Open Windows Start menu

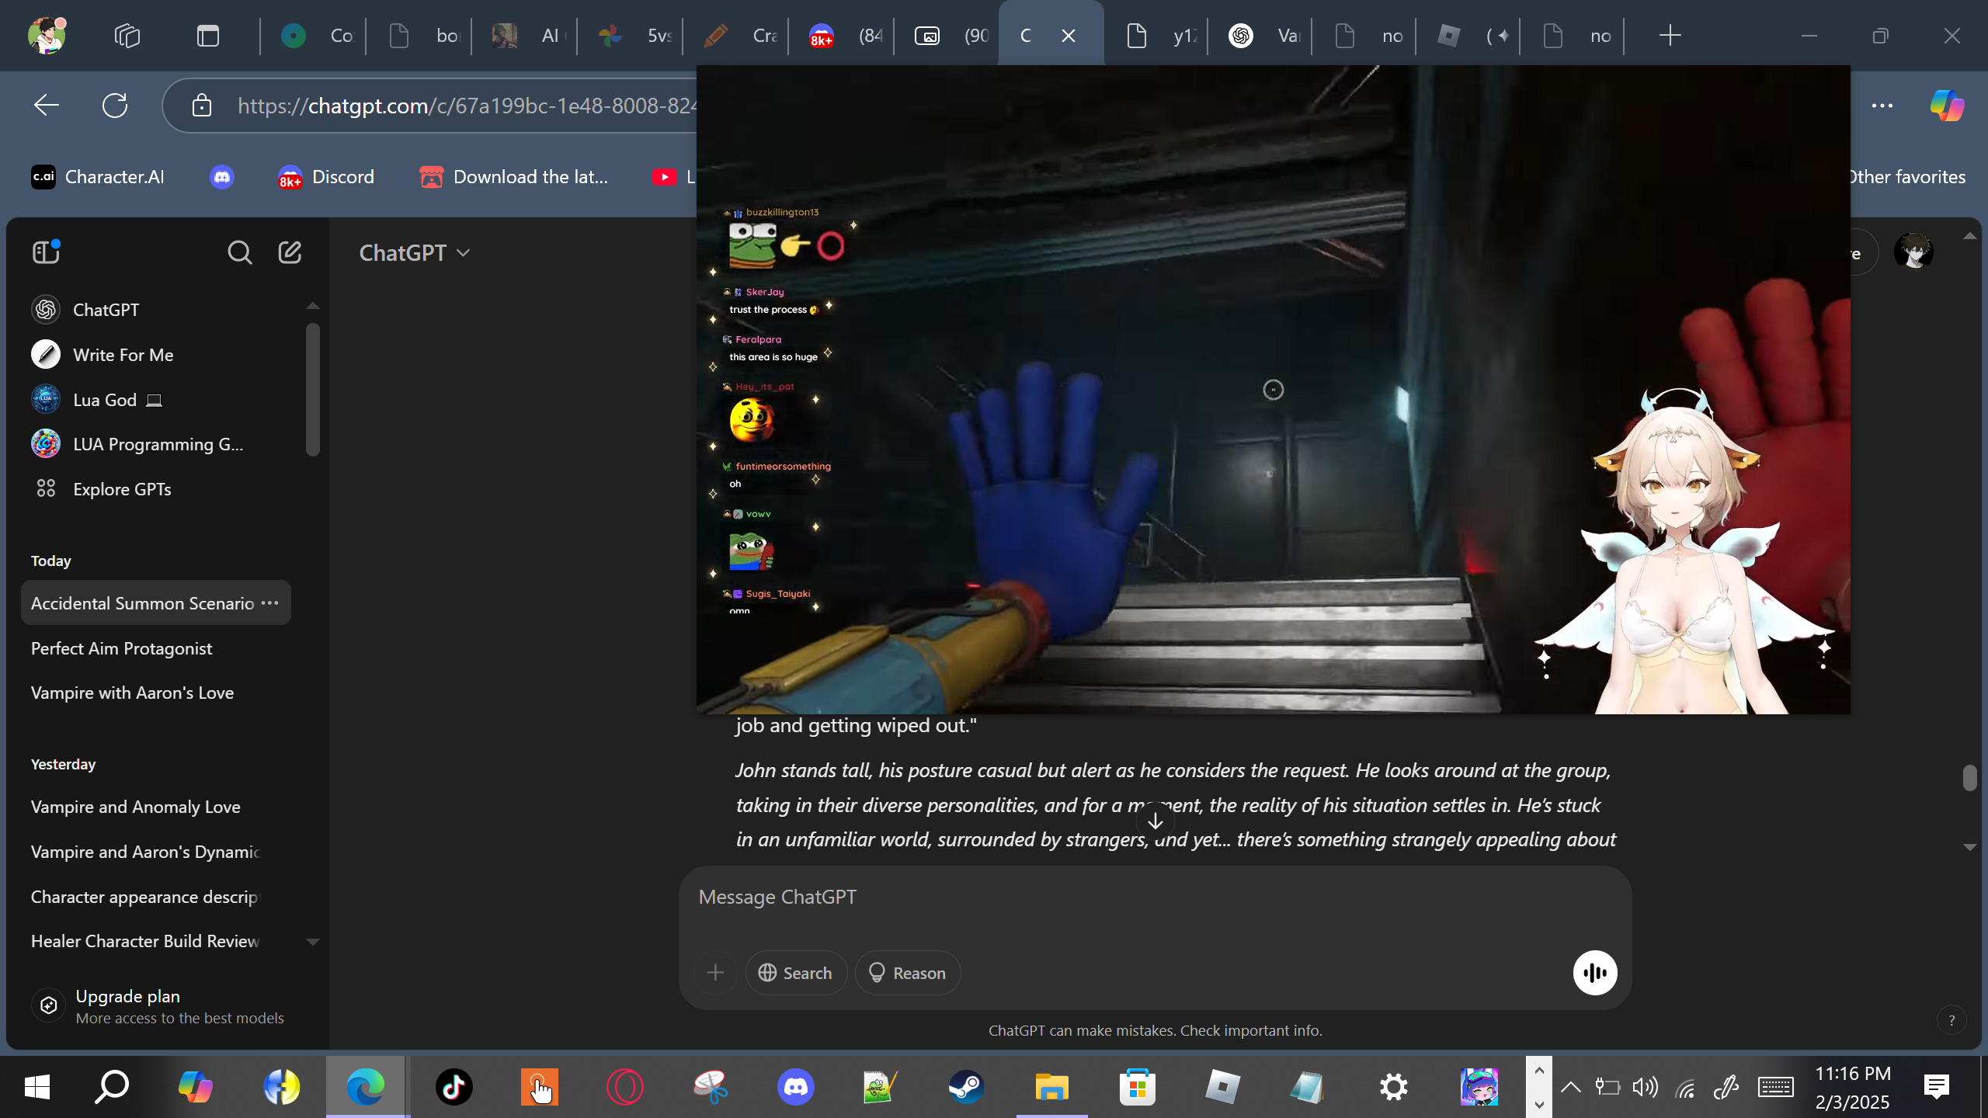click(x=37, y=1087)
